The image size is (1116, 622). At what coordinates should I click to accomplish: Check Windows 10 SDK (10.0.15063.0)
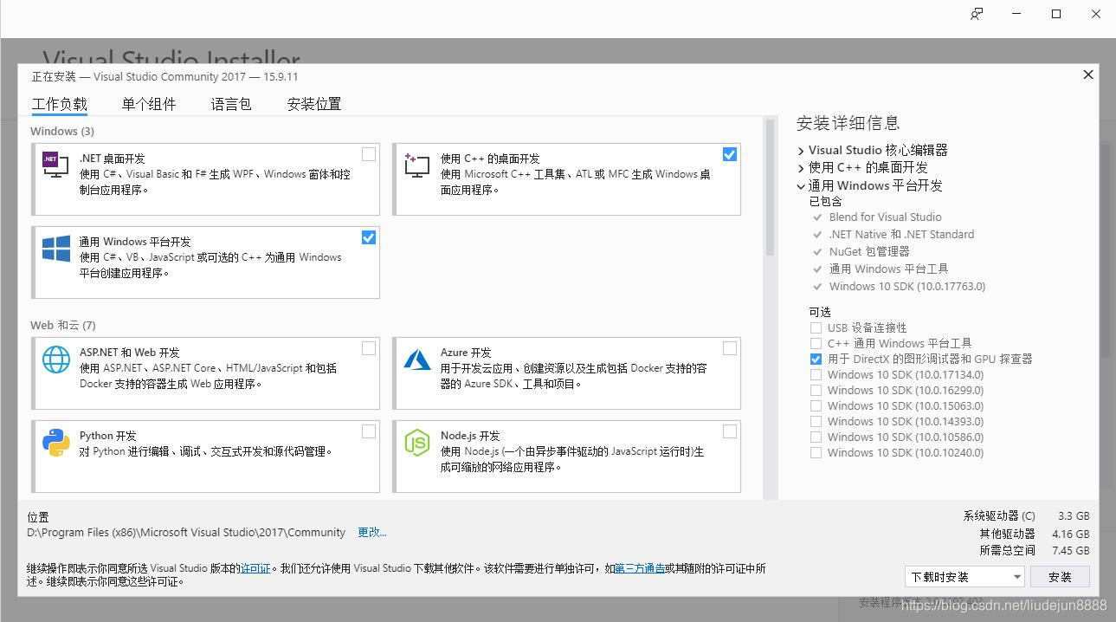tap(816, 405)
